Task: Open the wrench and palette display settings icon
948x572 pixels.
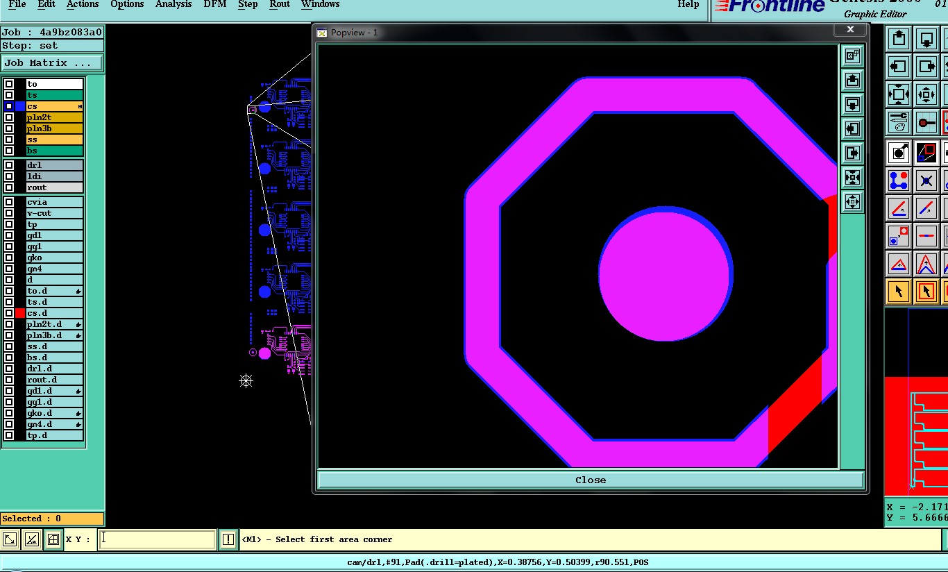Action: 899,122
